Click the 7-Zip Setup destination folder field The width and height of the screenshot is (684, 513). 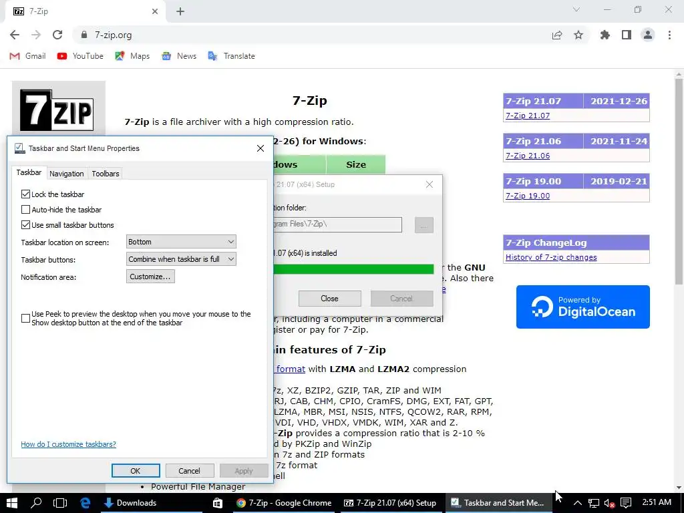point(337,224)
